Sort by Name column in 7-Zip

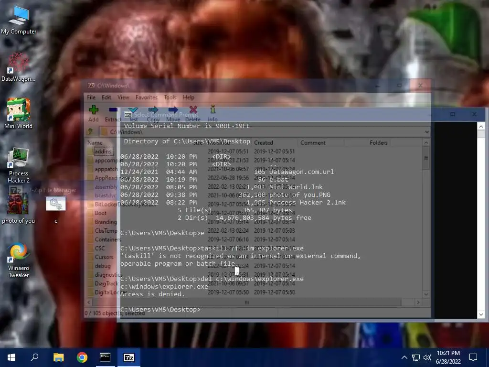95,142
